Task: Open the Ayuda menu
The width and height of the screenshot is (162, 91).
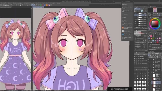Action: (x=59, y=3)
